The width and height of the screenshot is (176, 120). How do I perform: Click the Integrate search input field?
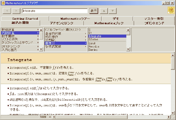tap(55, 11)
